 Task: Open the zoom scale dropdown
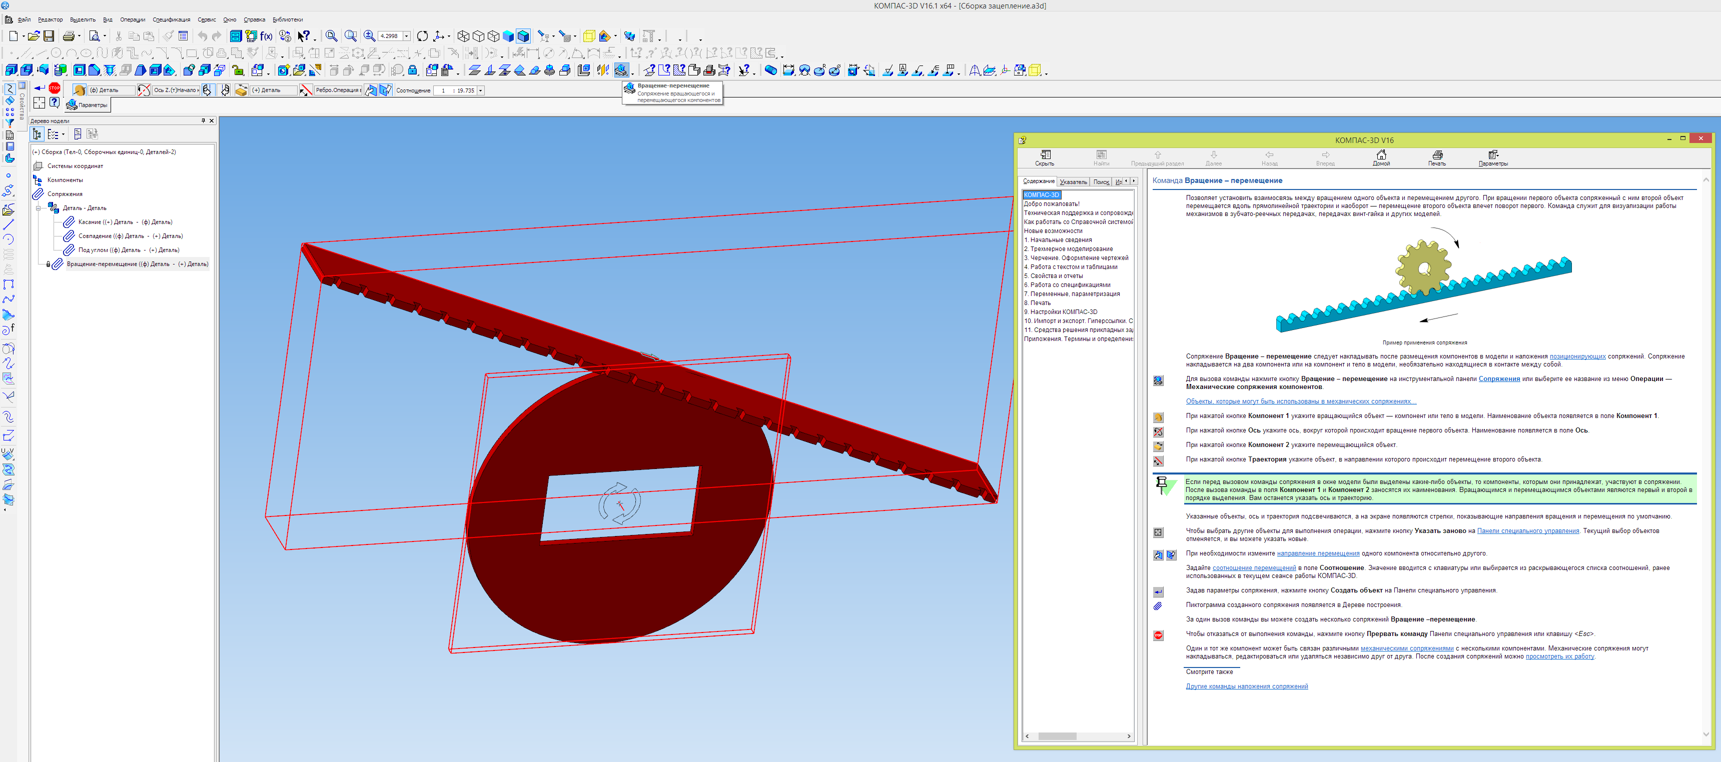(x=406, y=36)
